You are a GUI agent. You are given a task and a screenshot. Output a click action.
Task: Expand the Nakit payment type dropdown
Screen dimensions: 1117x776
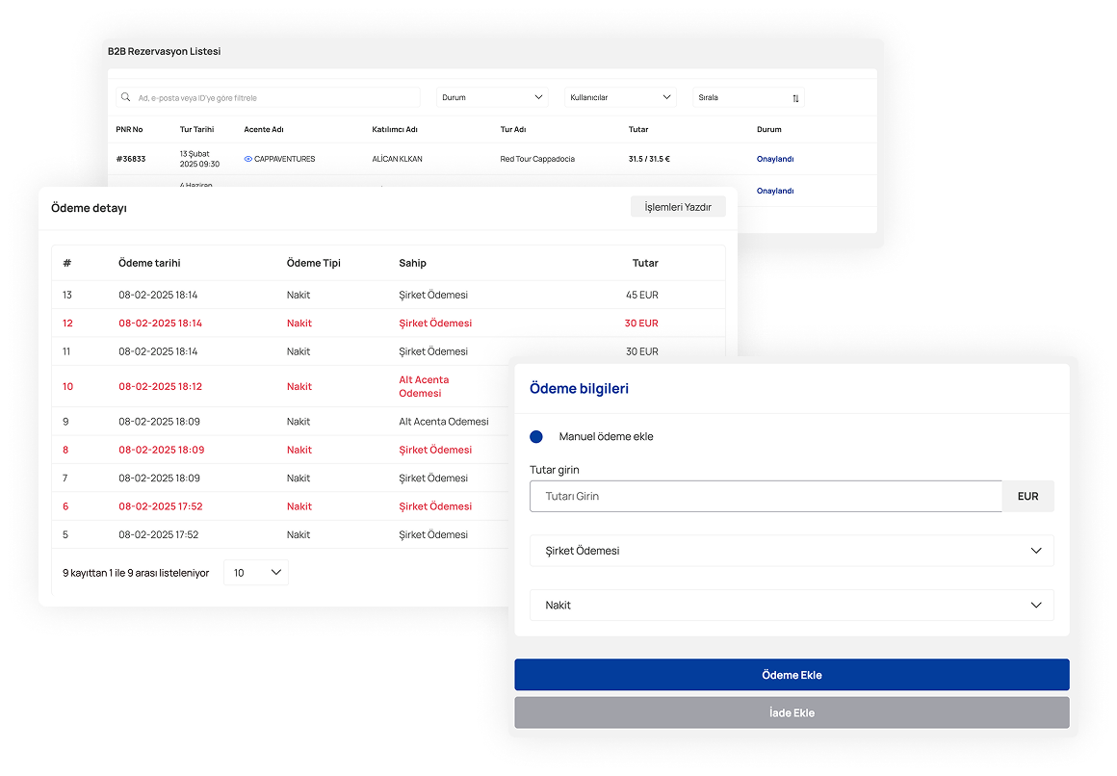pyautogui.click(x=792, y=606)
